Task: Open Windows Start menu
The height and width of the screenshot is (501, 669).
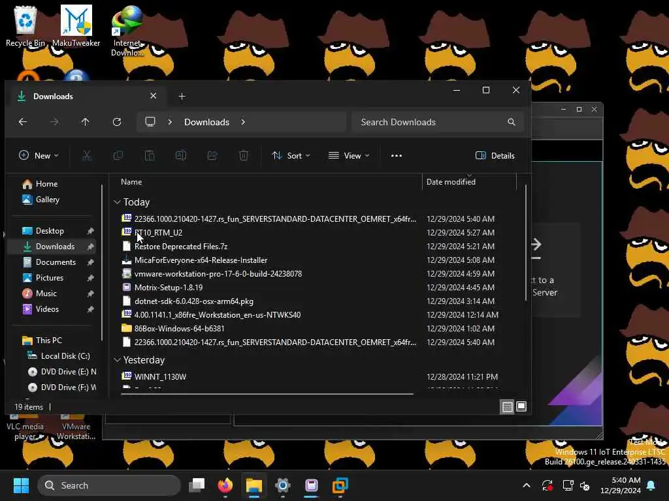Action: [x=21, y=485]
